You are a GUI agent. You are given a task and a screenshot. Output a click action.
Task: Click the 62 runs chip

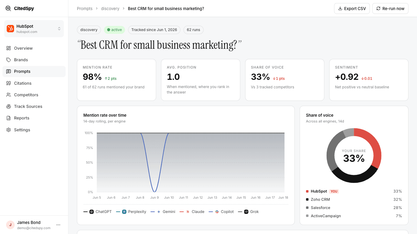[194, 30]
